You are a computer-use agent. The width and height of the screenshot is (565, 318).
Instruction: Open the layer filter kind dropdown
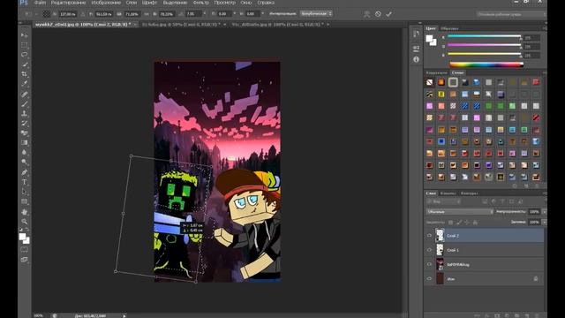443,201
